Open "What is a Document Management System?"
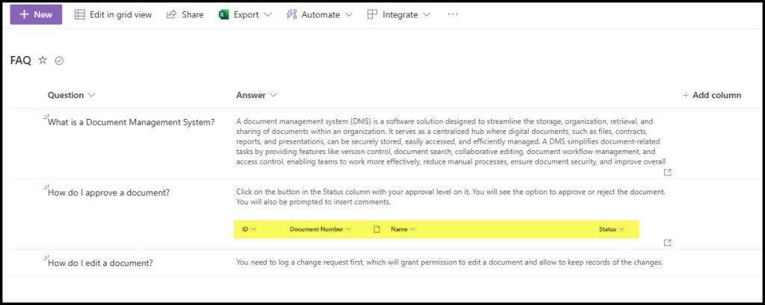The image size is (765, 305). pos(131,122)
